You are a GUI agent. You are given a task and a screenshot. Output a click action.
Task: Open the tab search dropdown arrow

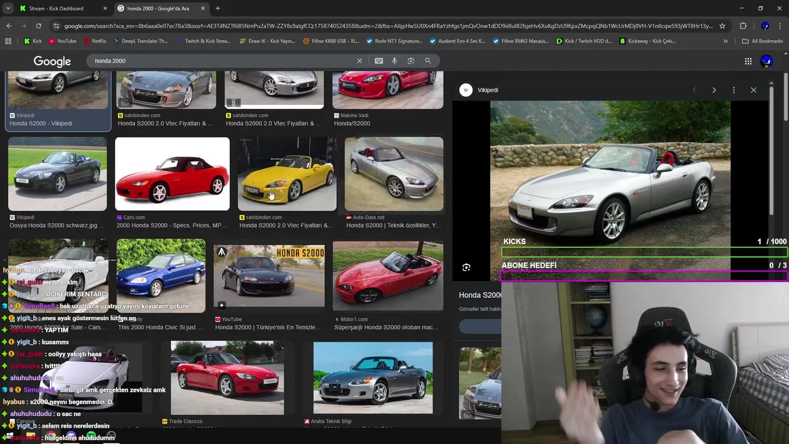8,9
